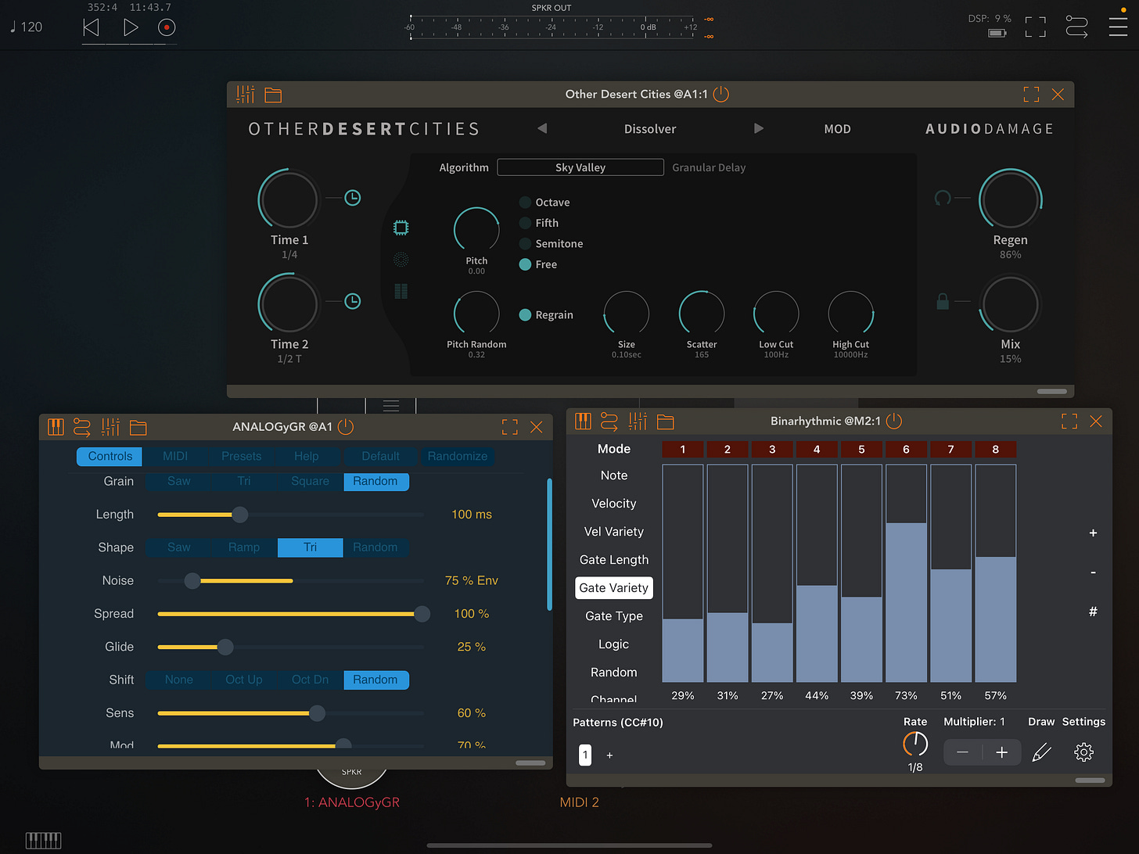
Task: Start playback with the play button
Action: point(131,27)
